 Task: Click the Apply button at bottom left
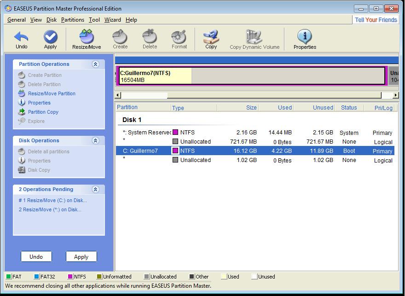pyautogui.click(x=81, y=257)
